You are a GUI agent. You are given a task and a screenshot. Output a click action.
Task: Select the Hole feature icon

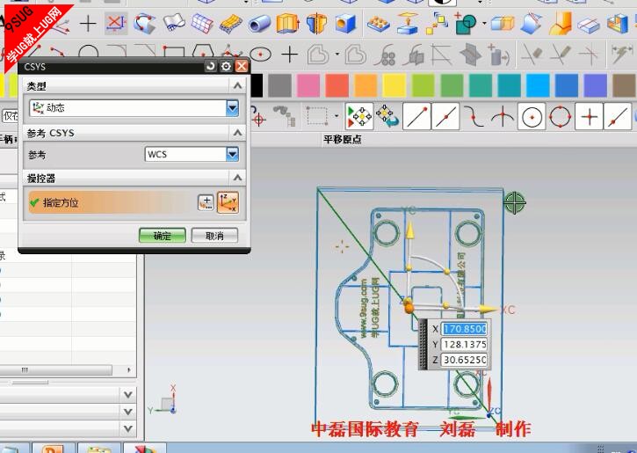345,23
